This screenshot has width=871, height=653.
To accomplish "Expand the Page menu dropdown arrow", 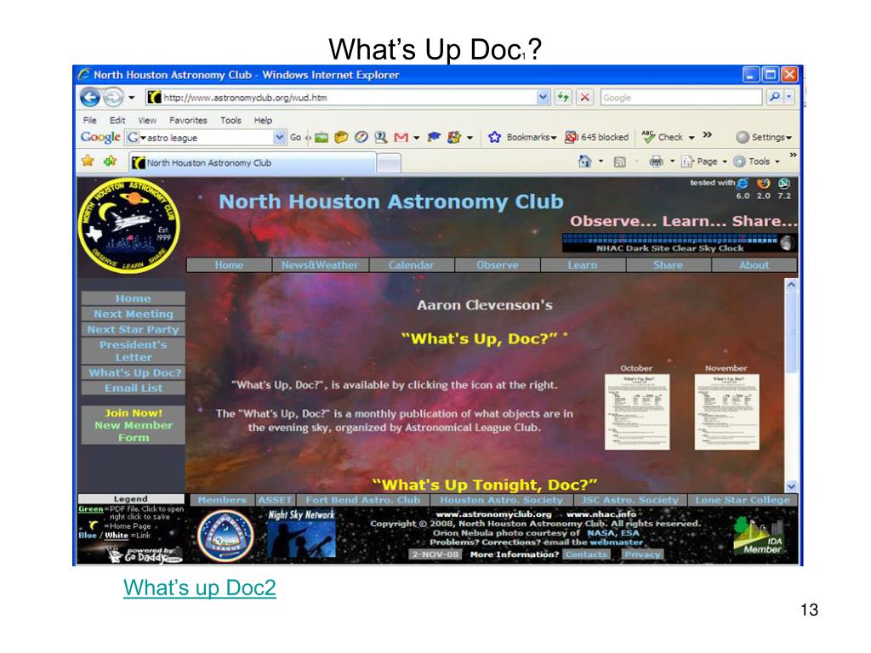I will pos(725,162).
